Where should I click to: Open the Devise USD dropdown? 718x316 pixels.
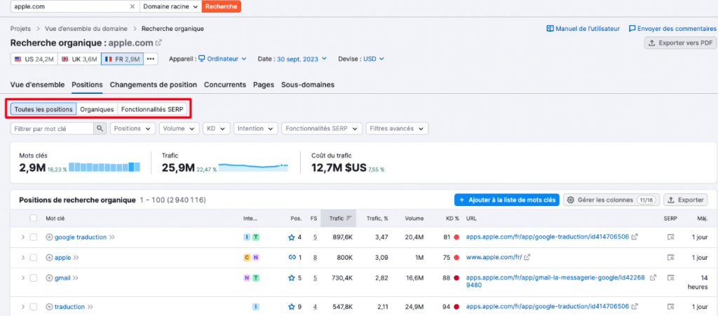[x=374, y=59]
